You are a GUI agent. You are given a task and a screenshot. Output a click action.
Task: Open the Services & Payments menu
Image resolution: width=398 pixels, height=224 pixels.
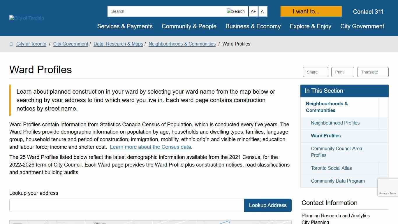125,26
